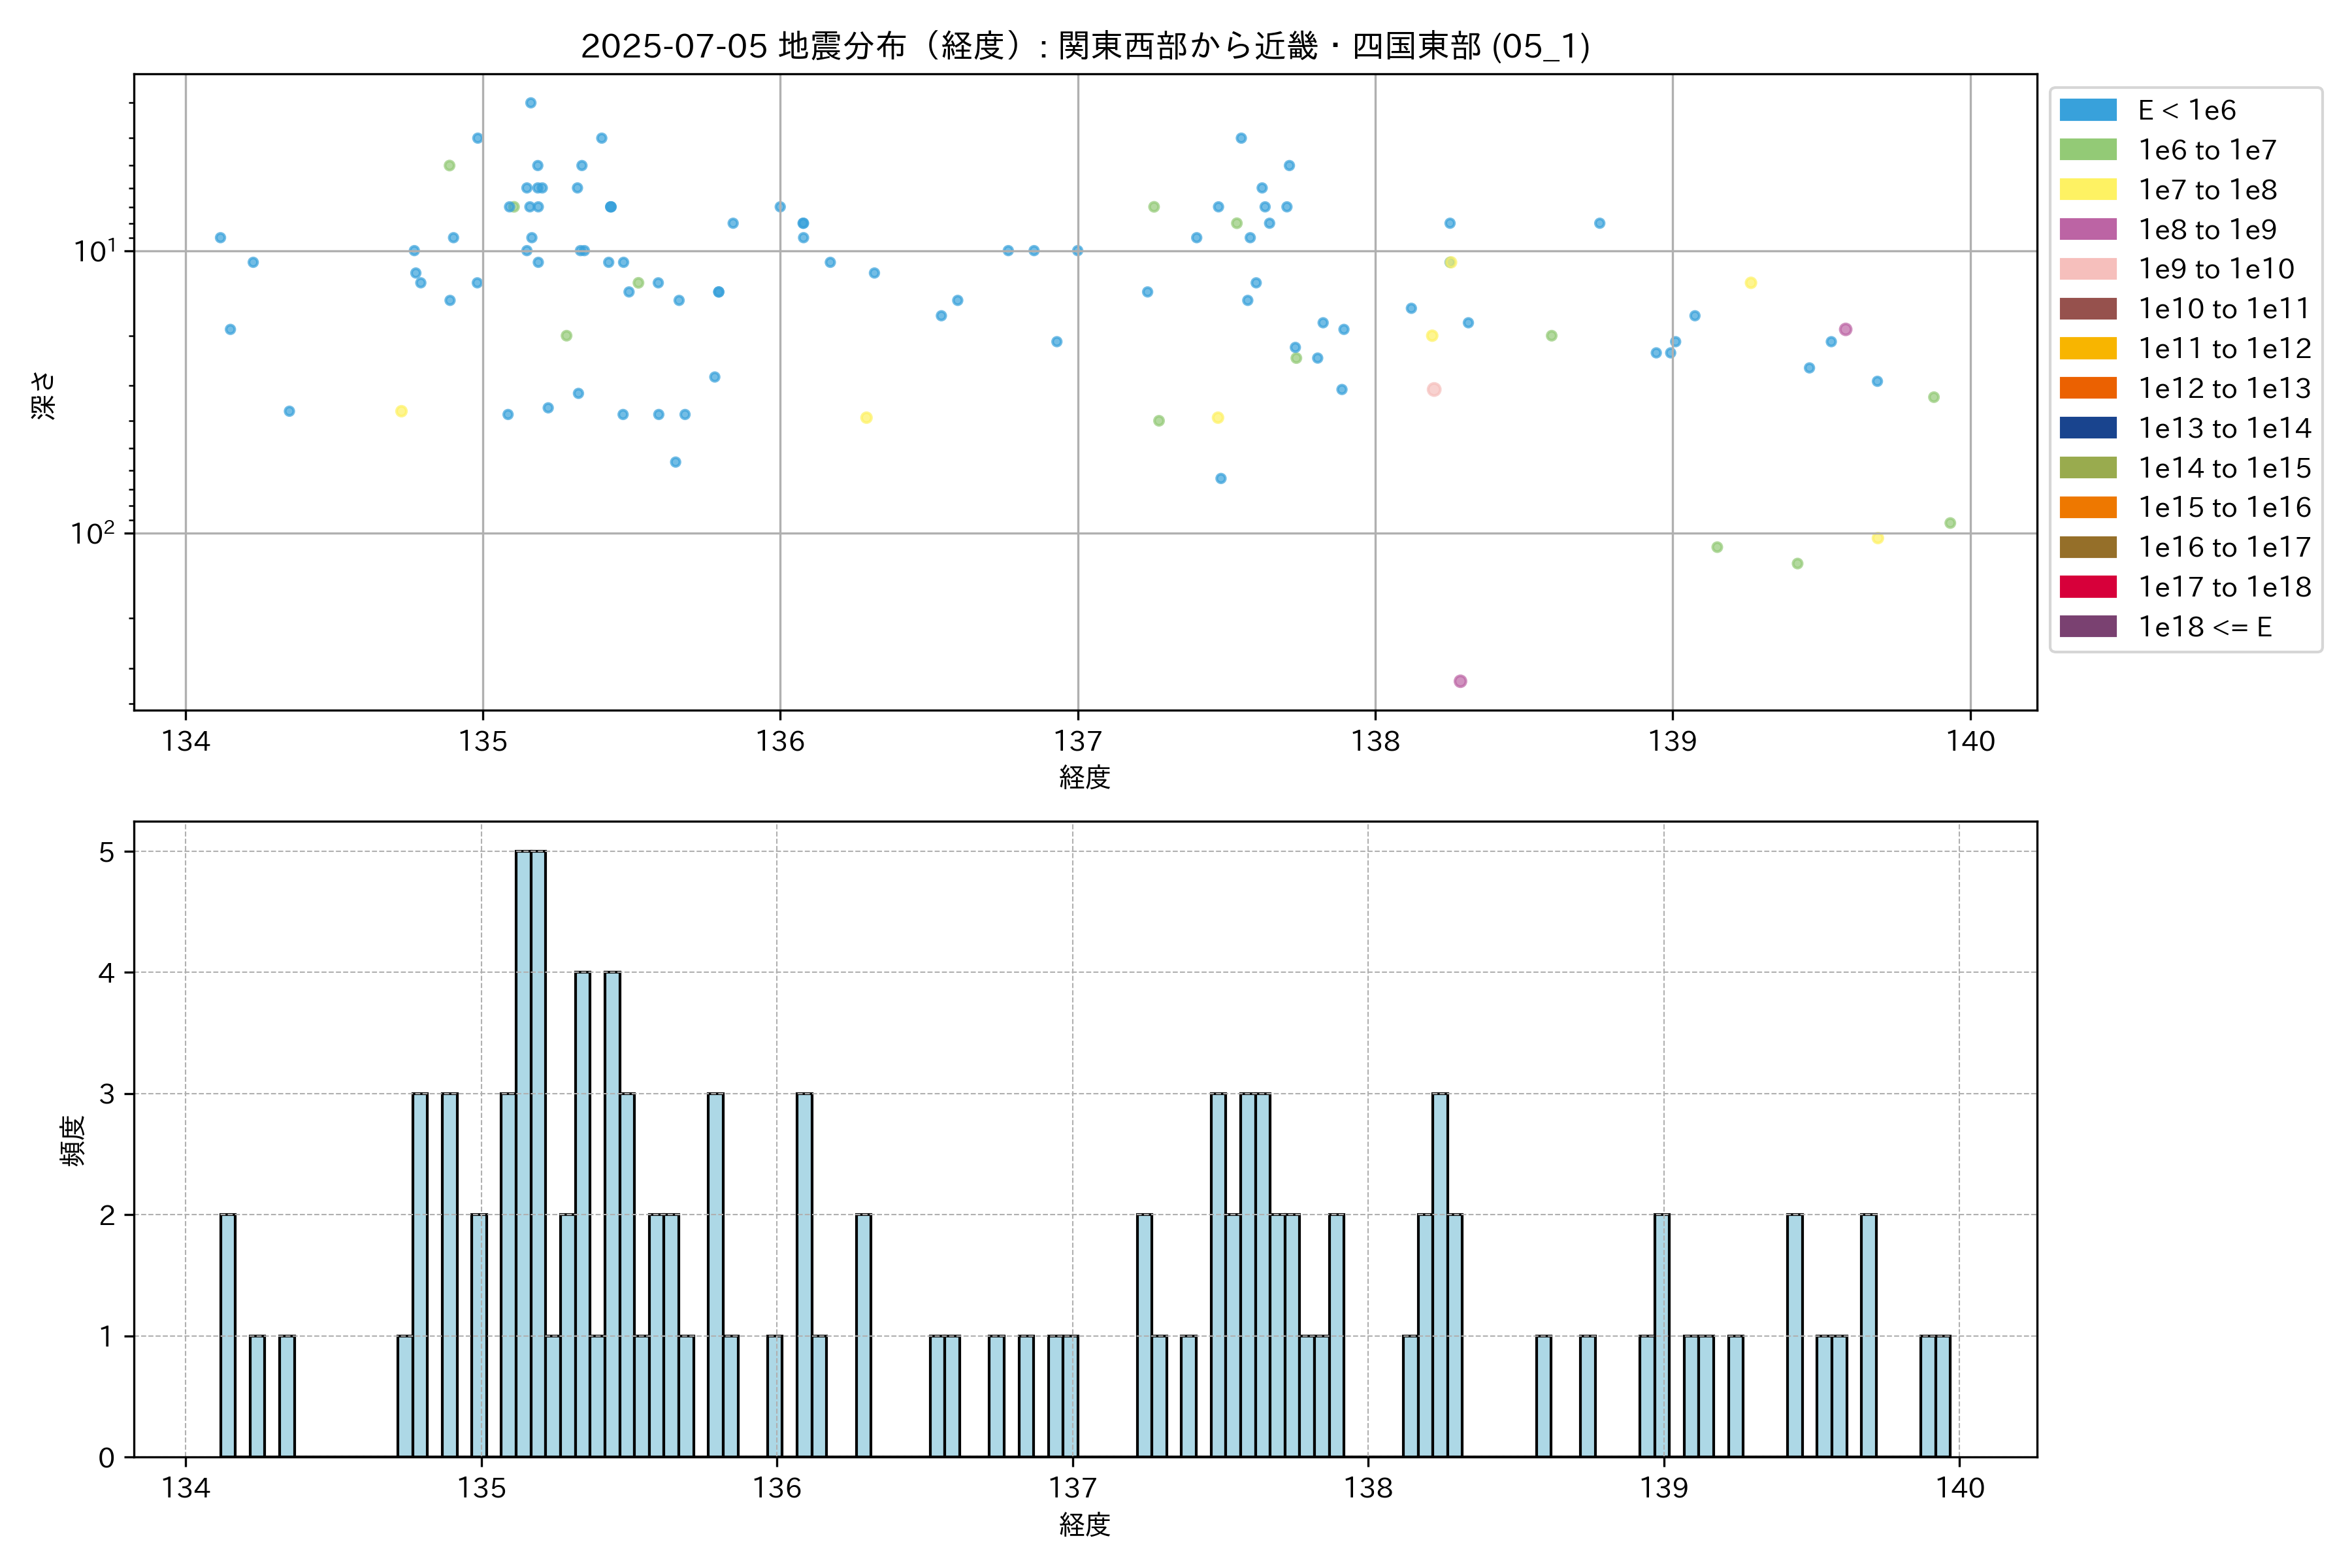Click the yellow 1e7 to 1e8 legend swatch

(x=2087, y=190)
